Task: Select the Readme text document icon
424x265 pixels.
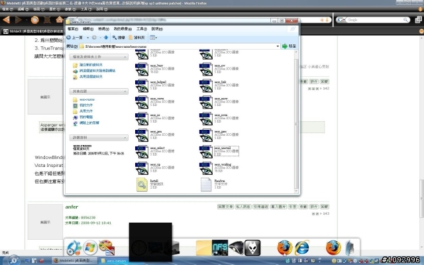Action: [206, 184]
